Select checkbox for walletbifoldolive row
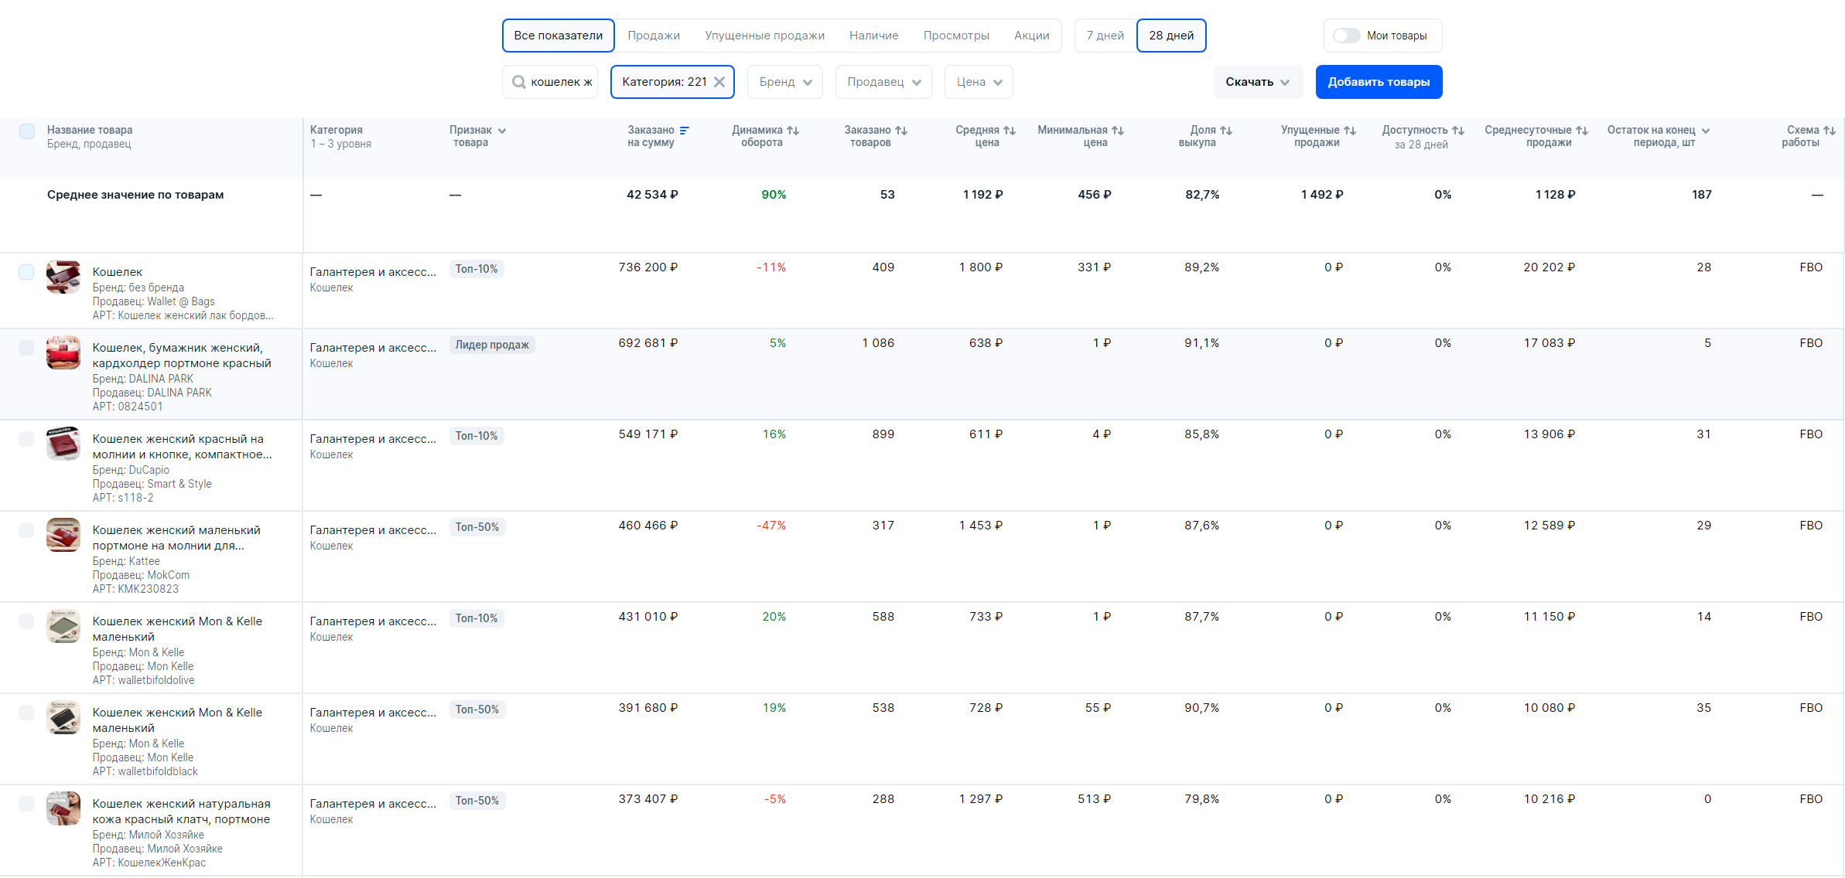1845x878 pixels. 26,621
